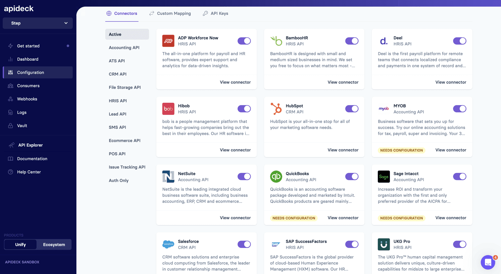The height and width of the screenshot is (274, 501).
Task: Click the Hibob logo icon
Action: [x=168, y=109]
